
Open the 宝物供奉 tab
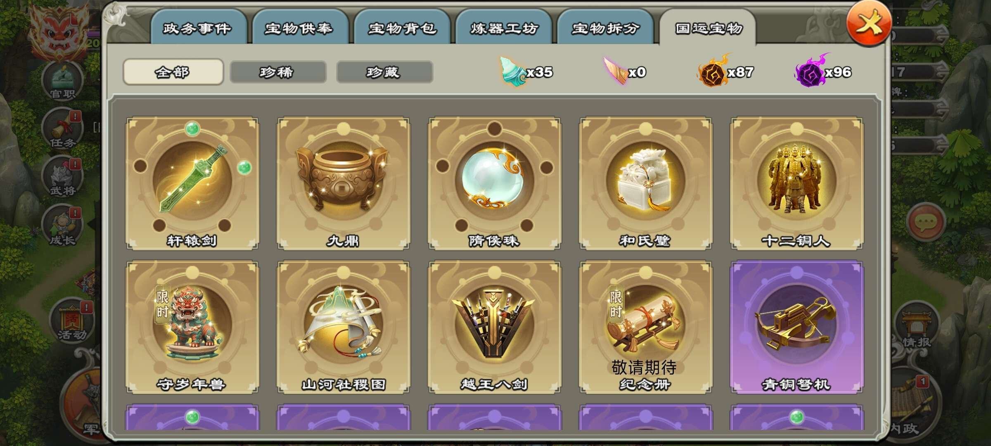[300, 28]
